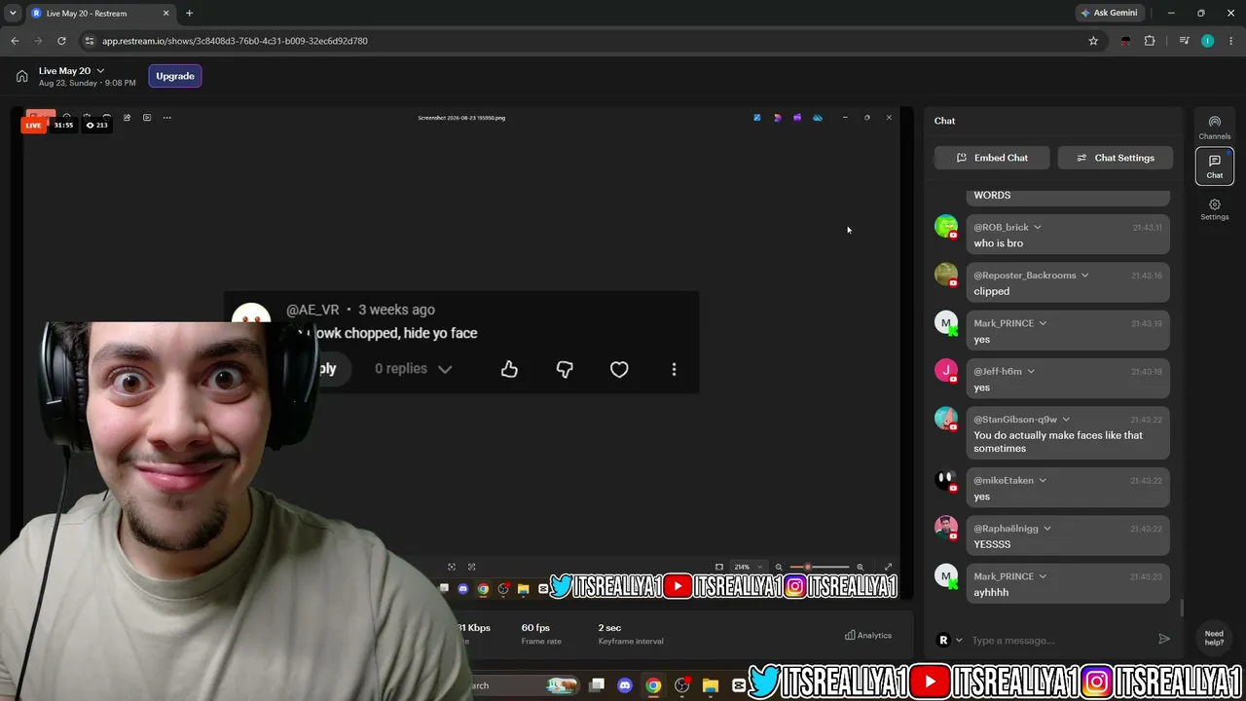Open the Chrome extensions puzzle icon
The image size is (1246, 701).
click(1150, 41)
